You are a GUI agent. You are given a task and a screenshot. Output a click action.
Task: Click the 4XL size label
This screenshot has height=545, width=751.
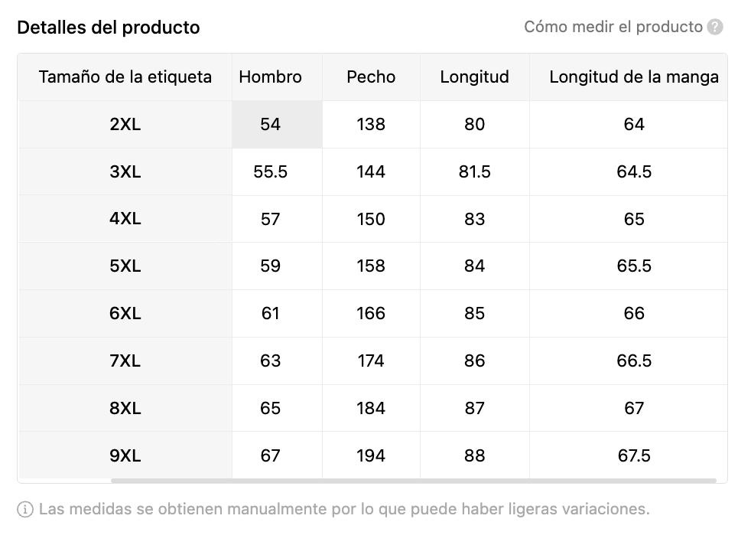click(125, 219)
